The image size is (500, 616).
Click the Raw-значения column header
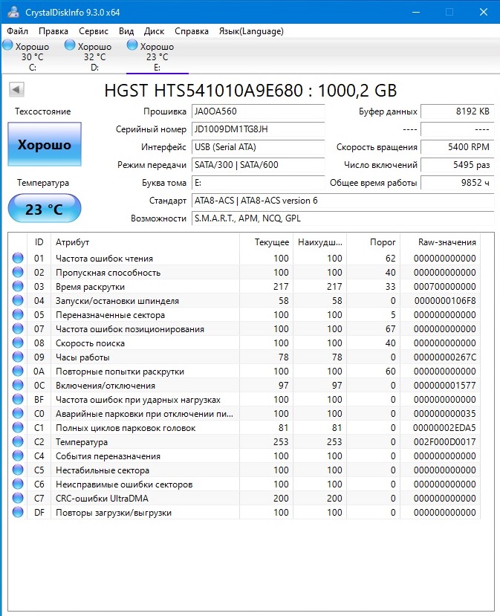447,242
